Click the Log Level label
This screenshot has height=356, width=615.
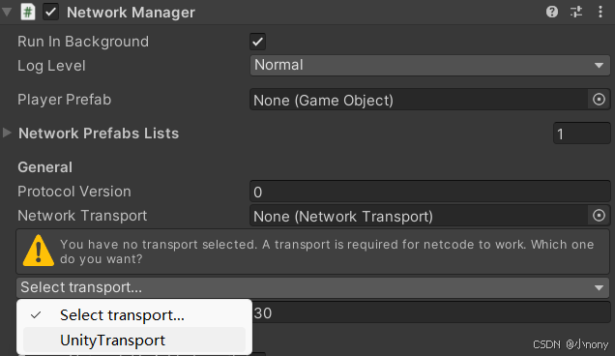(x=51, y=66)
